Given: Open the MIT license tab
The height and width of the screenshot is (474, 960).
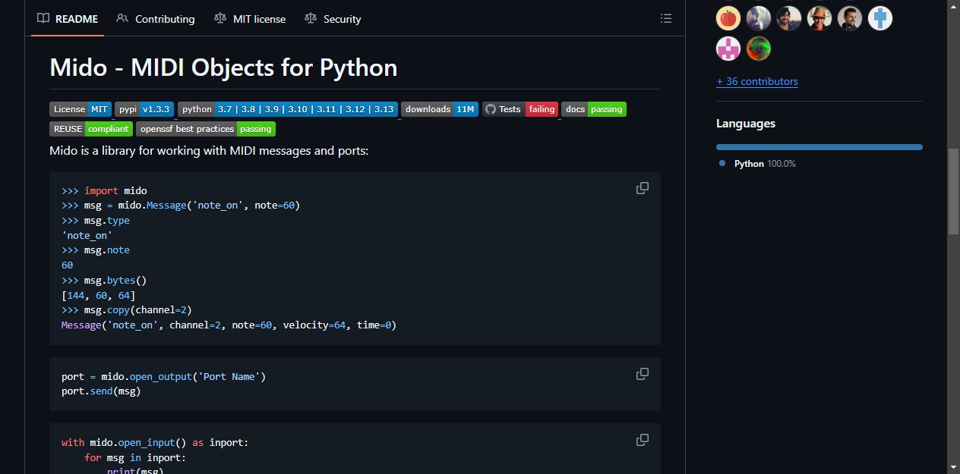Looking at the screenshot, I should pyautogui.click(x=250, y=19).
